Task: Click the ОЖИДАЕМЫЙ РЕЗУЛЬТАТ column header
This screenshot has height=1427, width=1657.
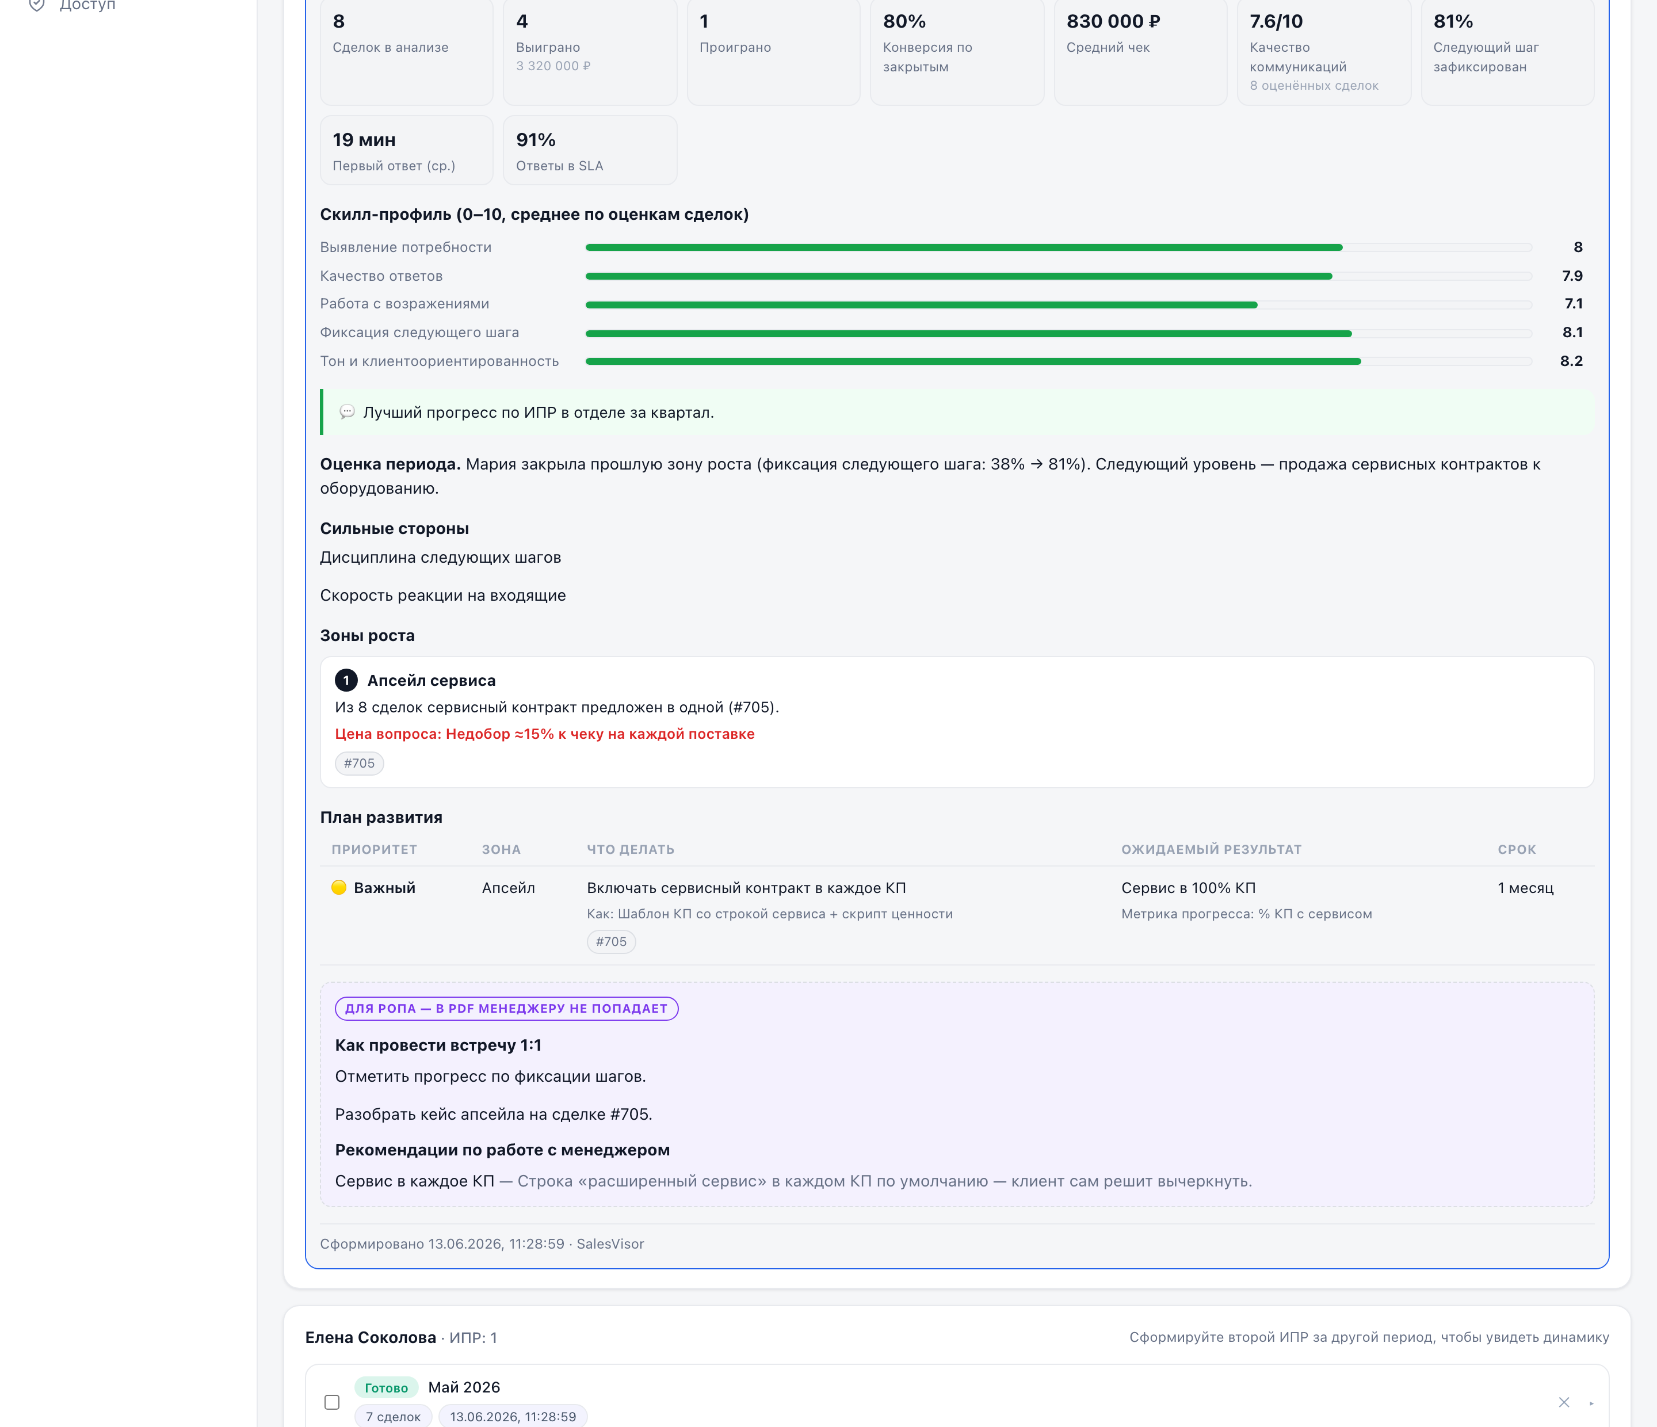Action: 1212,849
